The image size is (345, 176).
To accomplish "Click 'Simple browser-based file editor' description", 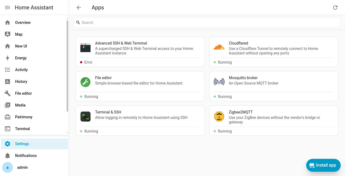I will [139, 83].
